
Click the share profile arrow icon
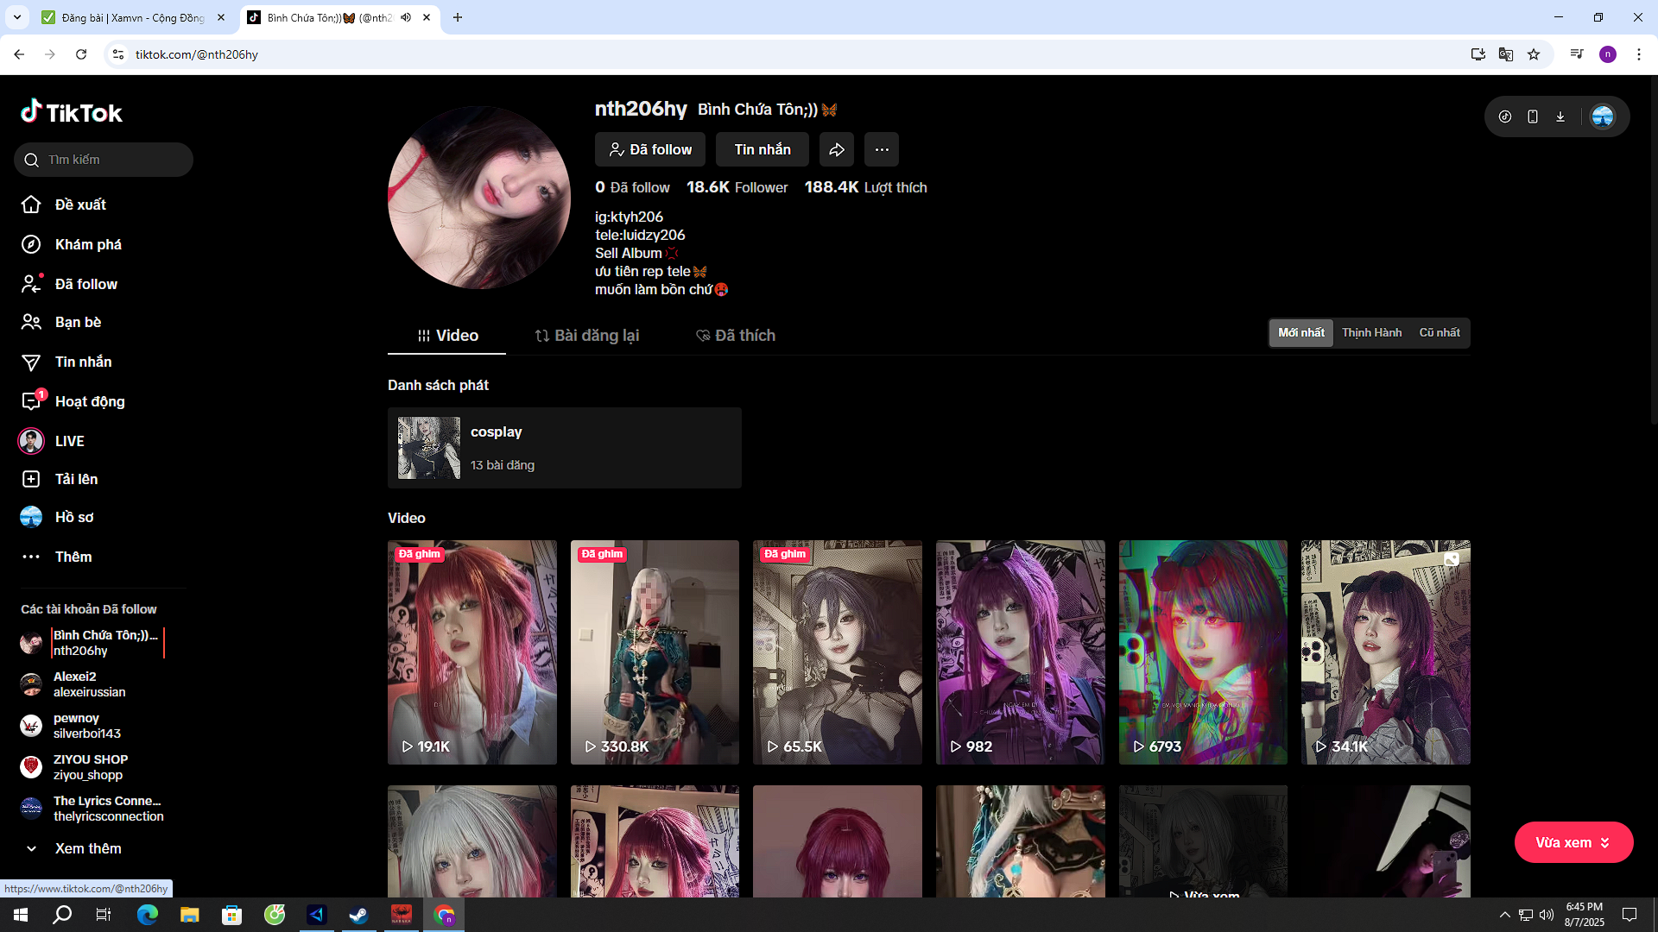836,150
